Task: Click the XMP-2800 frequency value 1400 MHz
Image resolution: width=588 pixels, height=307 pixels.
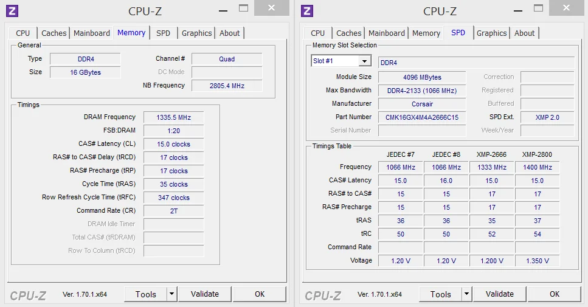Action: click(538, 167)
